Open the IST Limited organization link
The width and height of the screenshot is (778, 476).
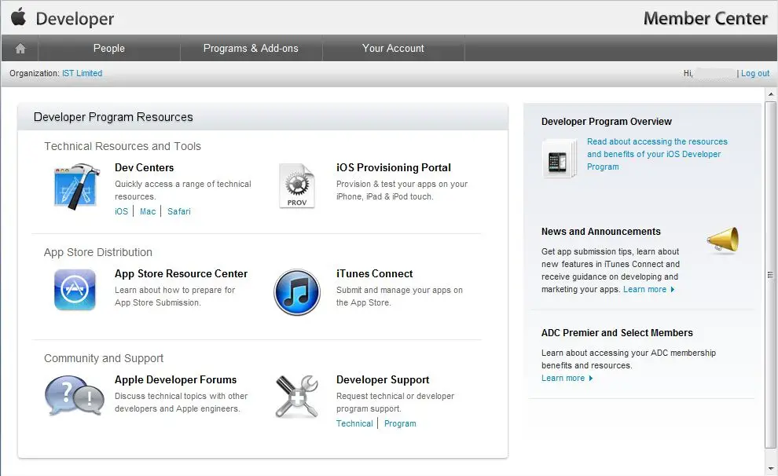point(82,74)
